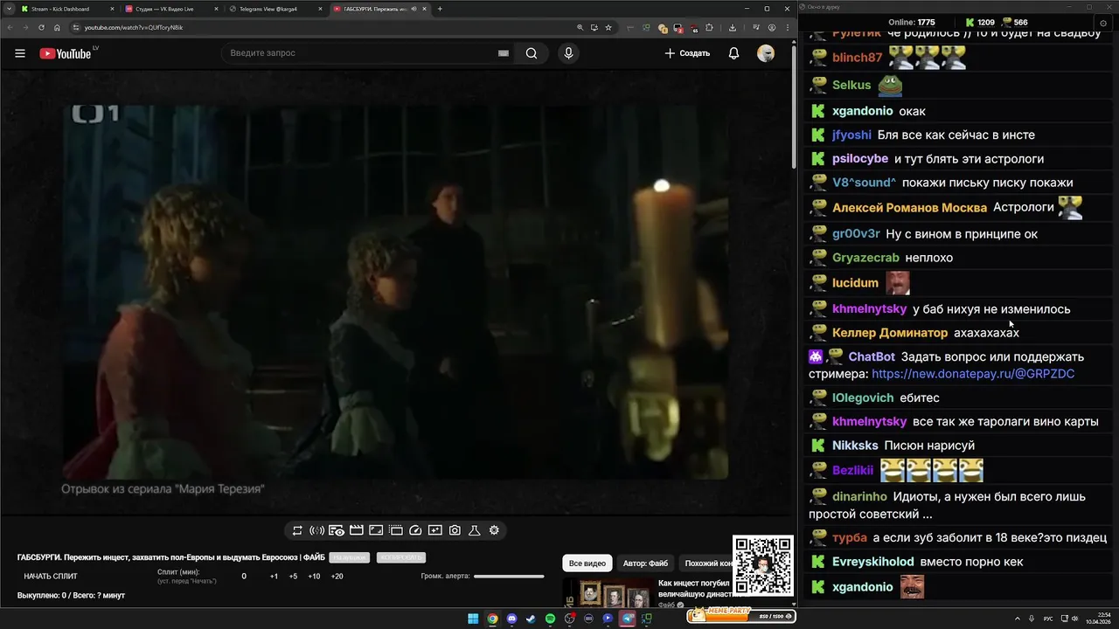Open YouTube notifications bell

pos(733,53)
